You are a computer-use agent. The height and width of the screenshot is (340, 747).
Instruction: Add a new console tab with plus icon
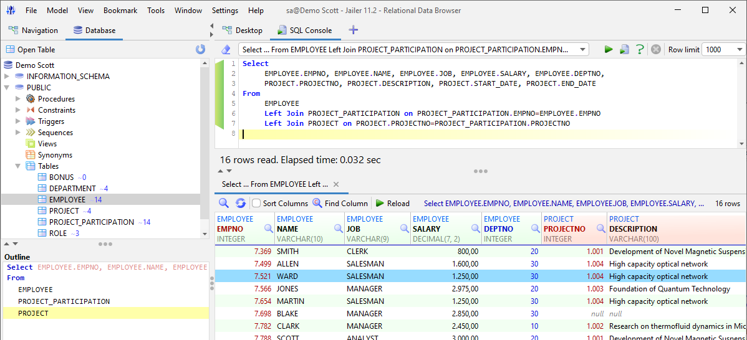coord(353,30)
